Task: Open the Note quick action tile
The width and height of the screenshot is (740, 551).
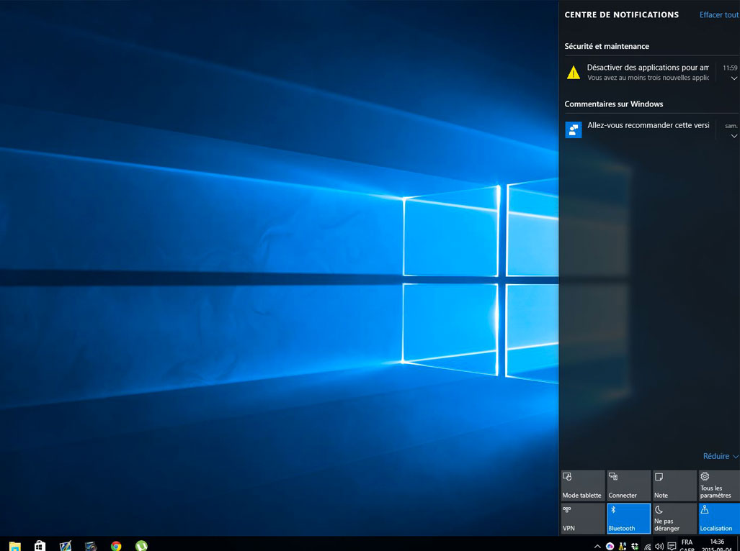Action: [674, 485]
